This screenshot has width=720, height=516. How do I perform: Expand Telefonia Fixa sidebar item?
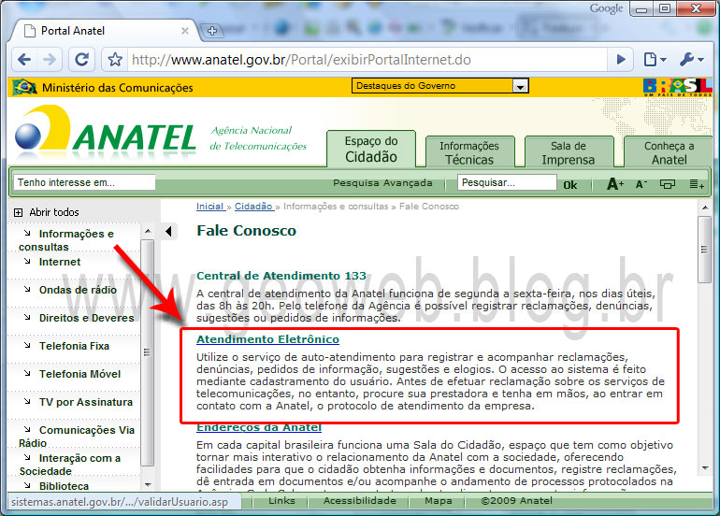coord(74,346)
